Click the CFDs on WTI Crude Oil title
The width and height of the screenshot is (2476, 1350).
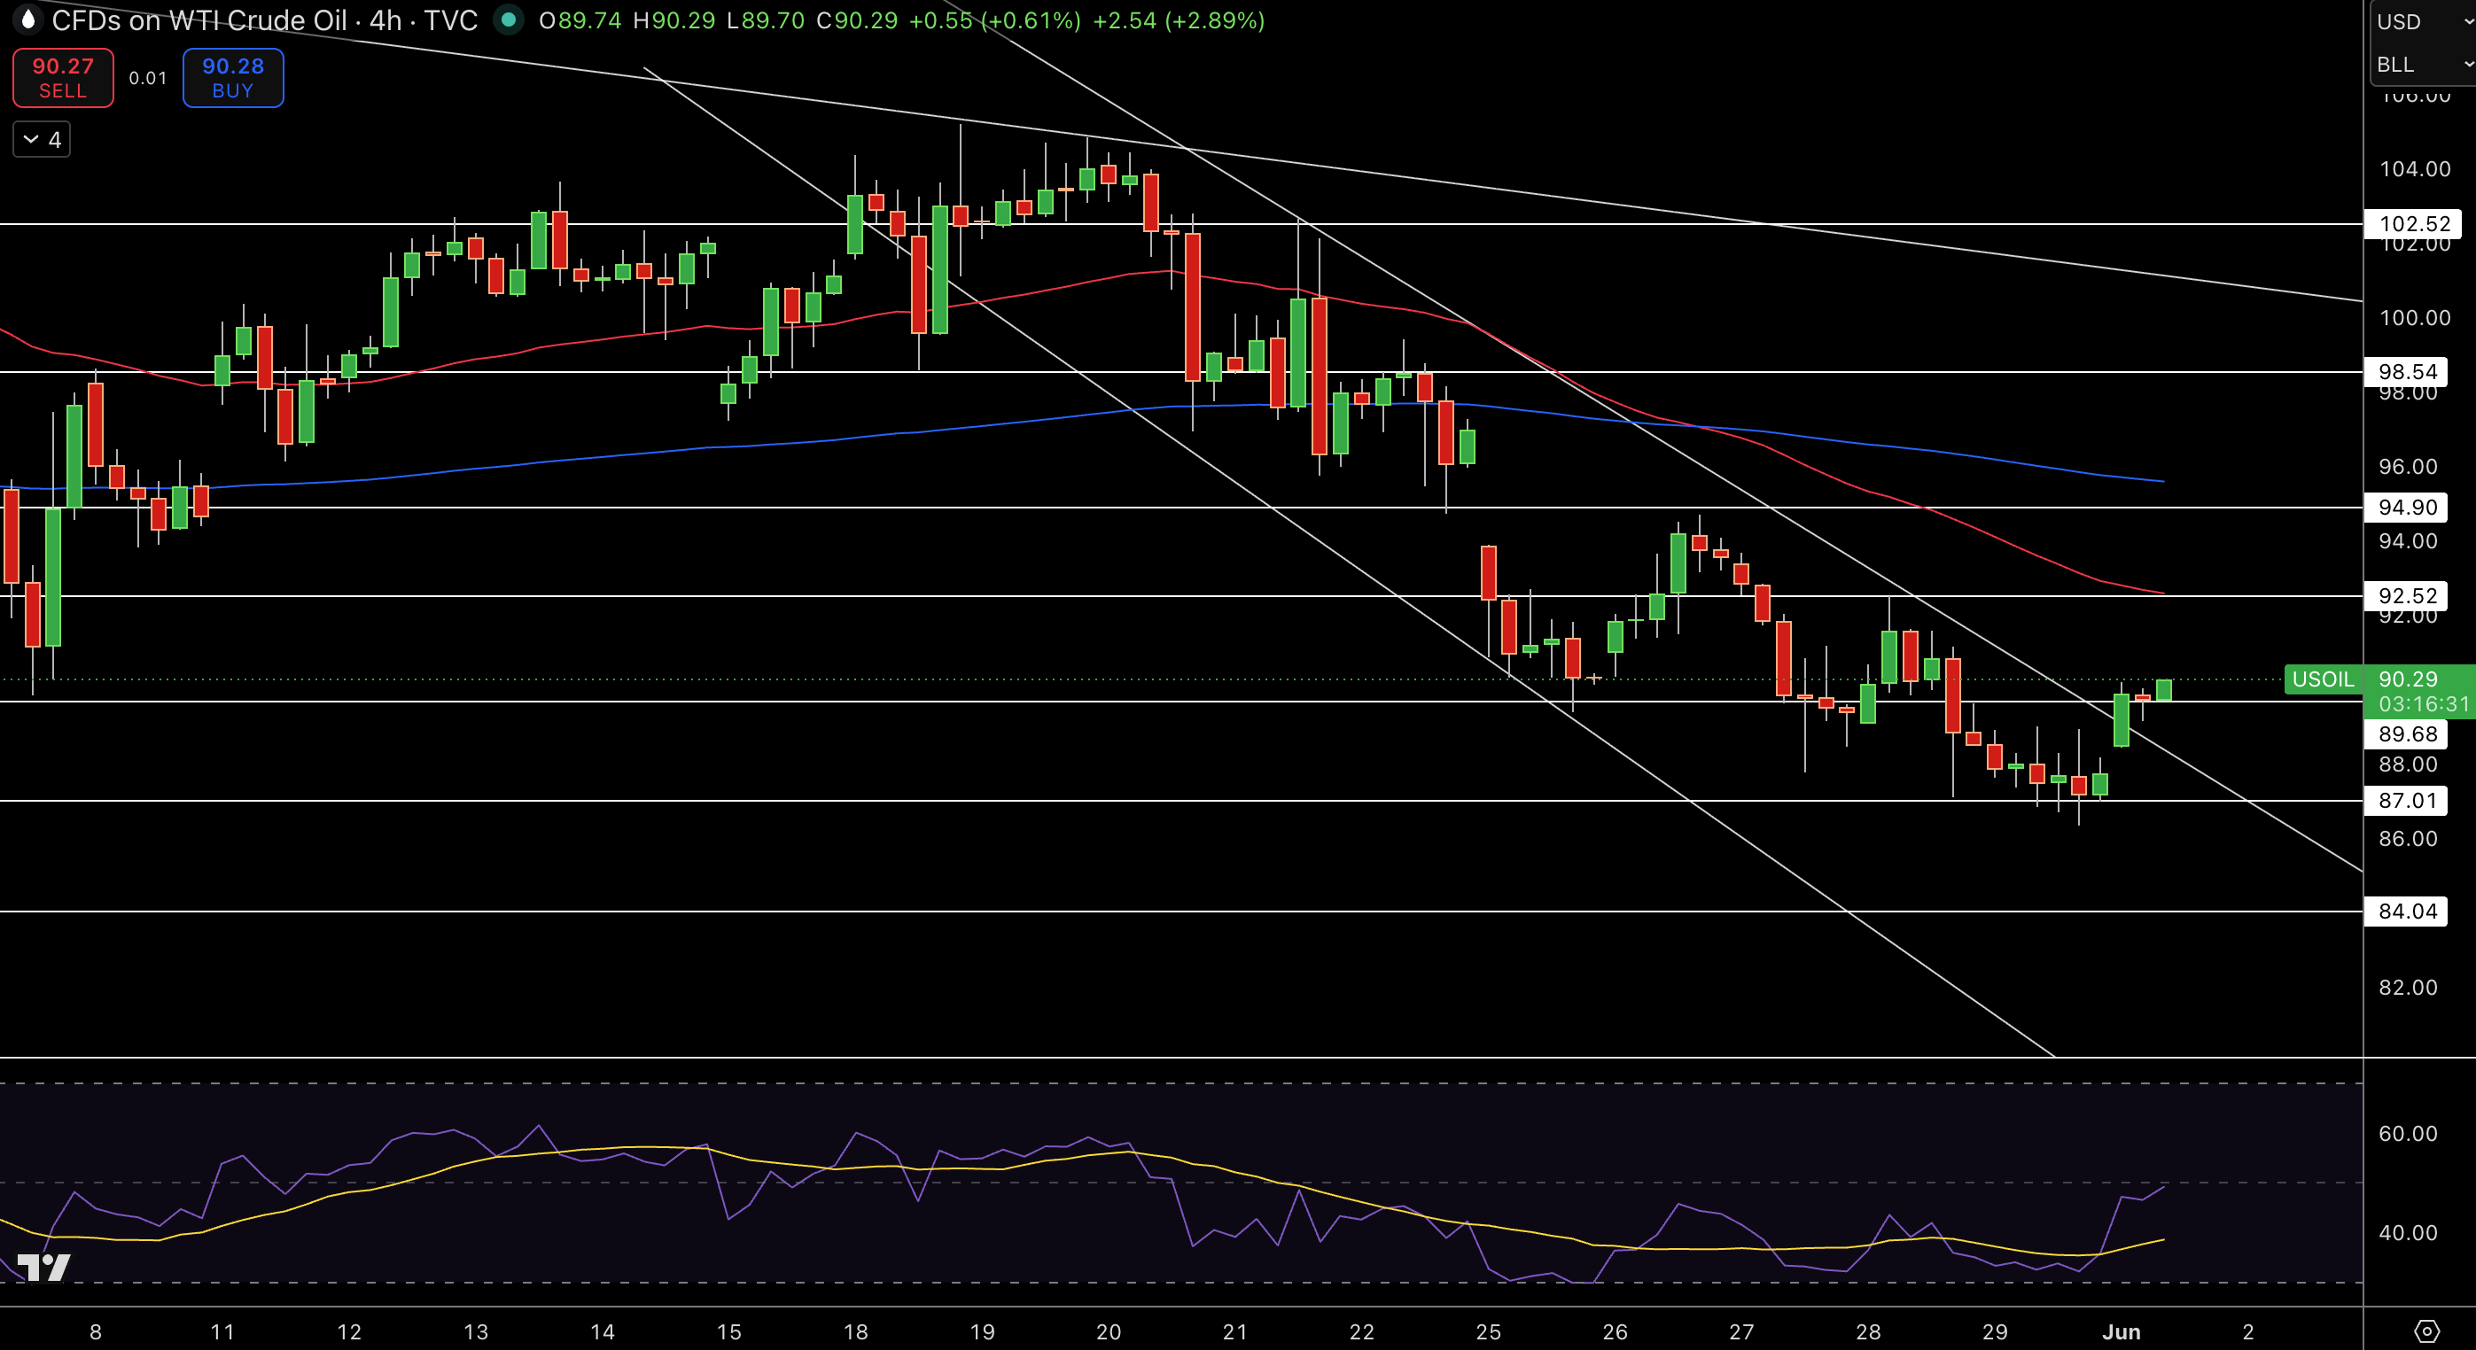tap(200, 20)
